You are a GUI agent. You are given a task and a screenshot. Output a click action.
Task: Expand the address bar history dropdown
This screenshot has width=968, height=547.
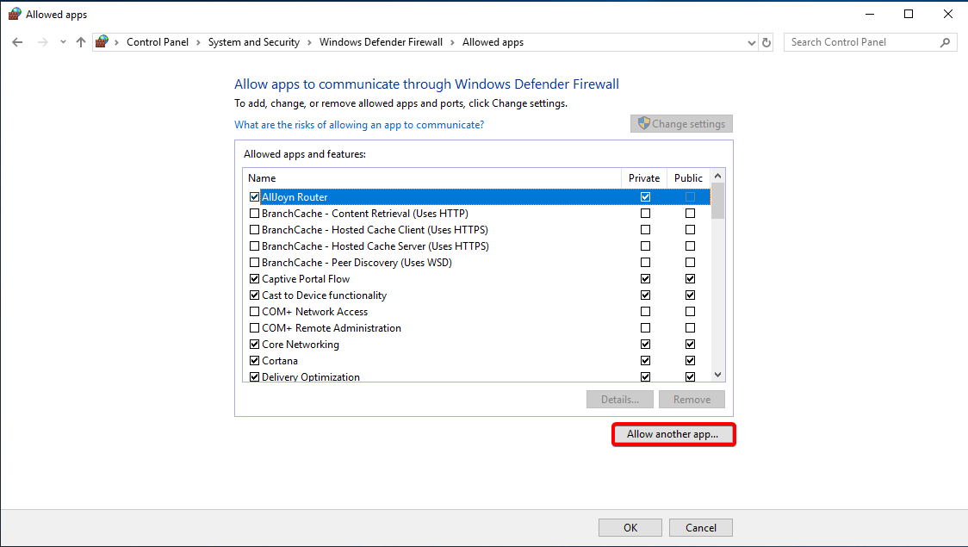click(751, 42)
